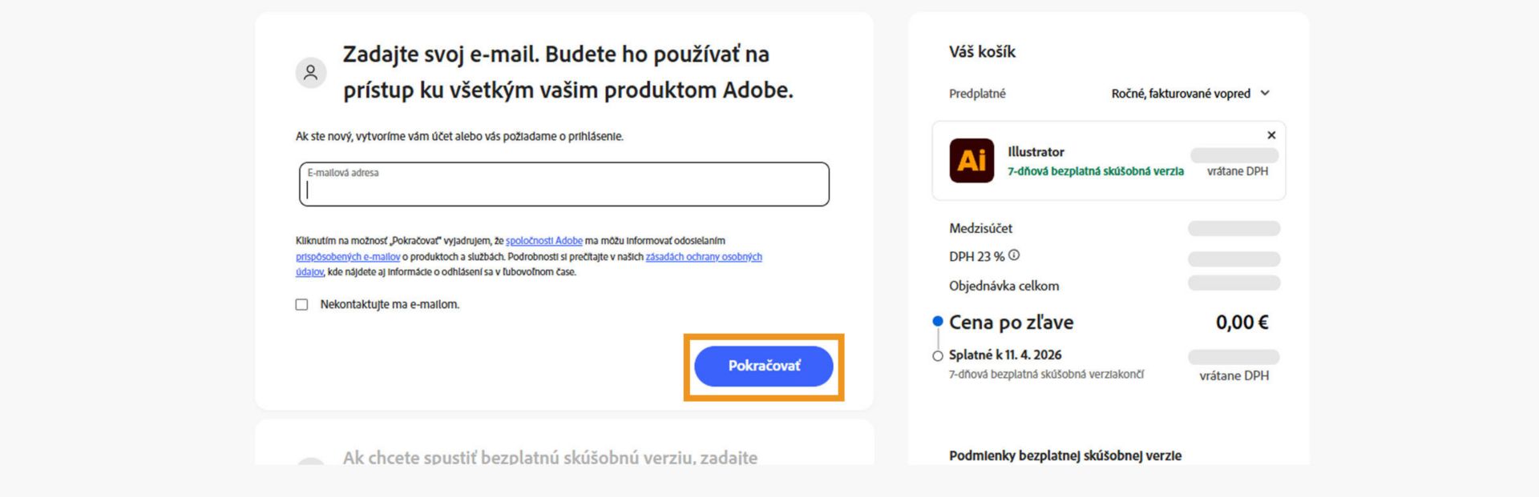Click the Medzisúčet price placeholder bar
1539x497 pixels.
coord(1234,228)
